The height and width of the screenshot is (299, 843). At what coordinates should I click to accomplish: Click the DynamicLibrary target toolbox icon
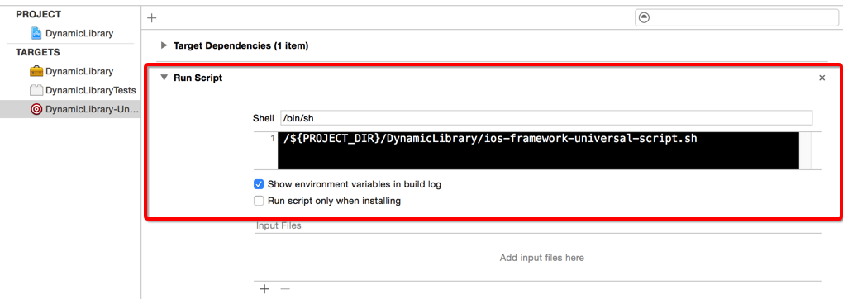click(x=36, y=71)
